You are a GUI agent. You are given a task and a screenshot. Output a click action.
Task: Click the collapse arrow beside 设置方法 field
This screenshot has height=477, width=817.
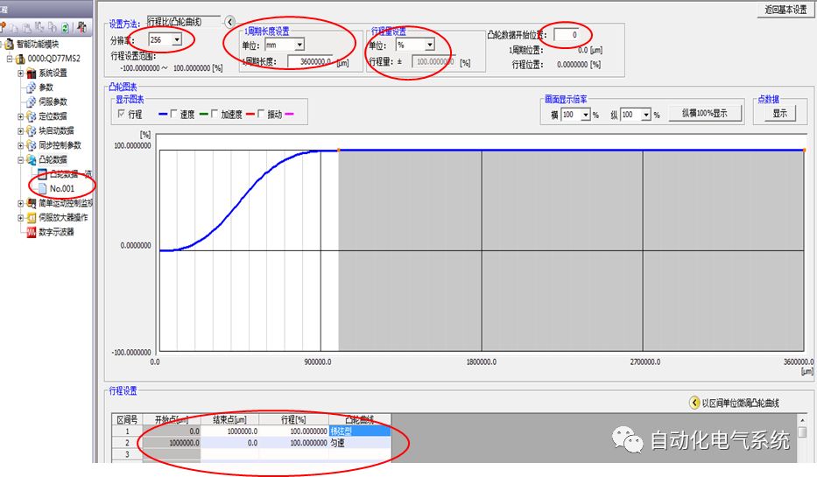click(230, 22)
